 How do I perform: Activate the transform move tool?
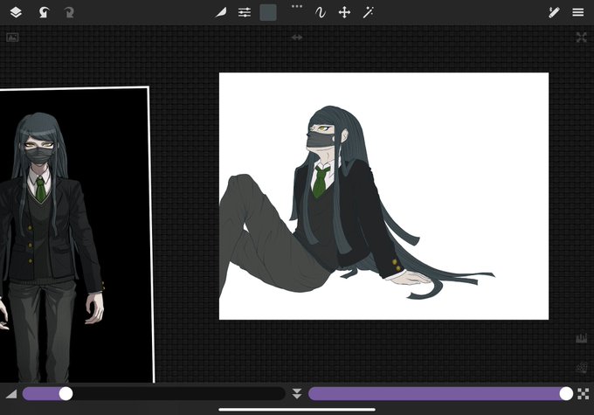coord(344,12)
